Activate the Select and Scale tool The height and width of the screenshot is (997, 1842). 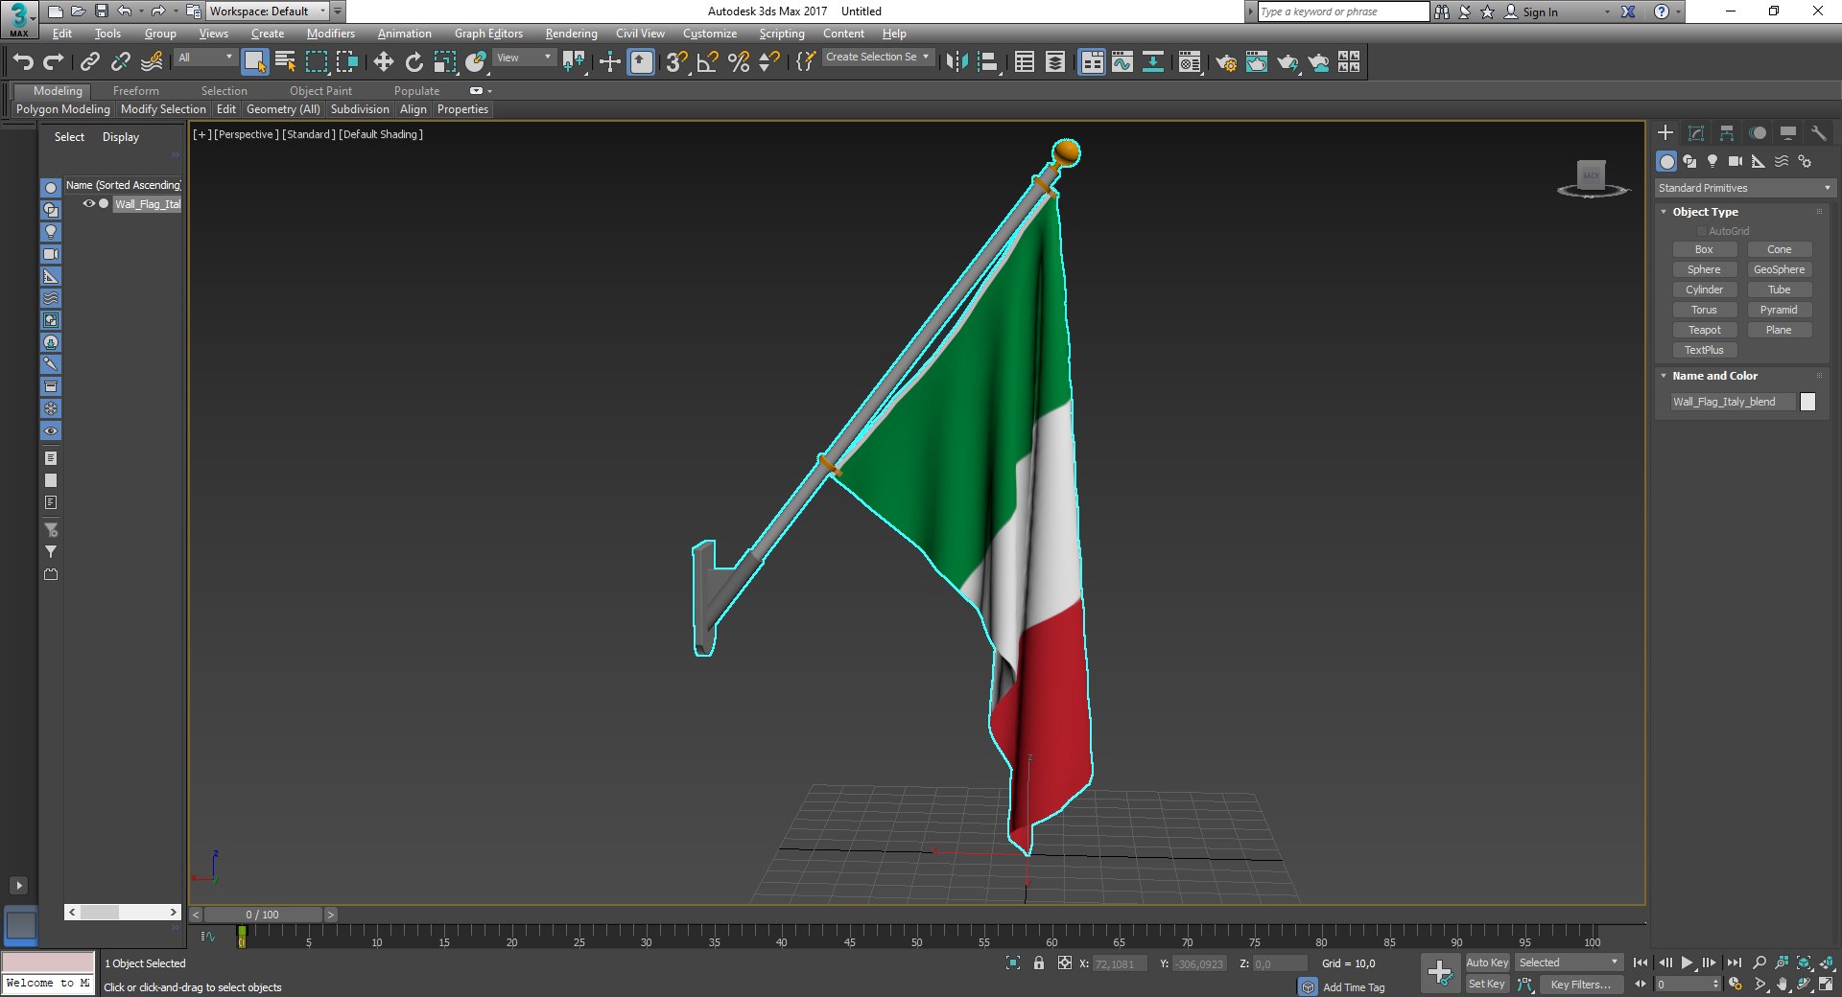coord(444,62)
